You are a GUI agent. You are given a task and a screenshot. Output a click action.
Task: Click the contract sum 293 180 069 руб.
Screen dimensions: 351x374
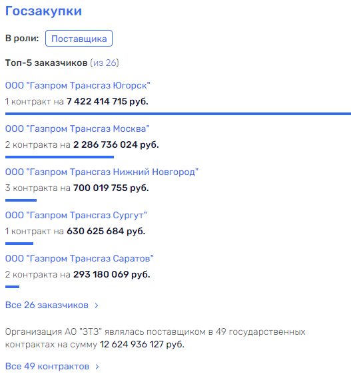pos(112,274)
